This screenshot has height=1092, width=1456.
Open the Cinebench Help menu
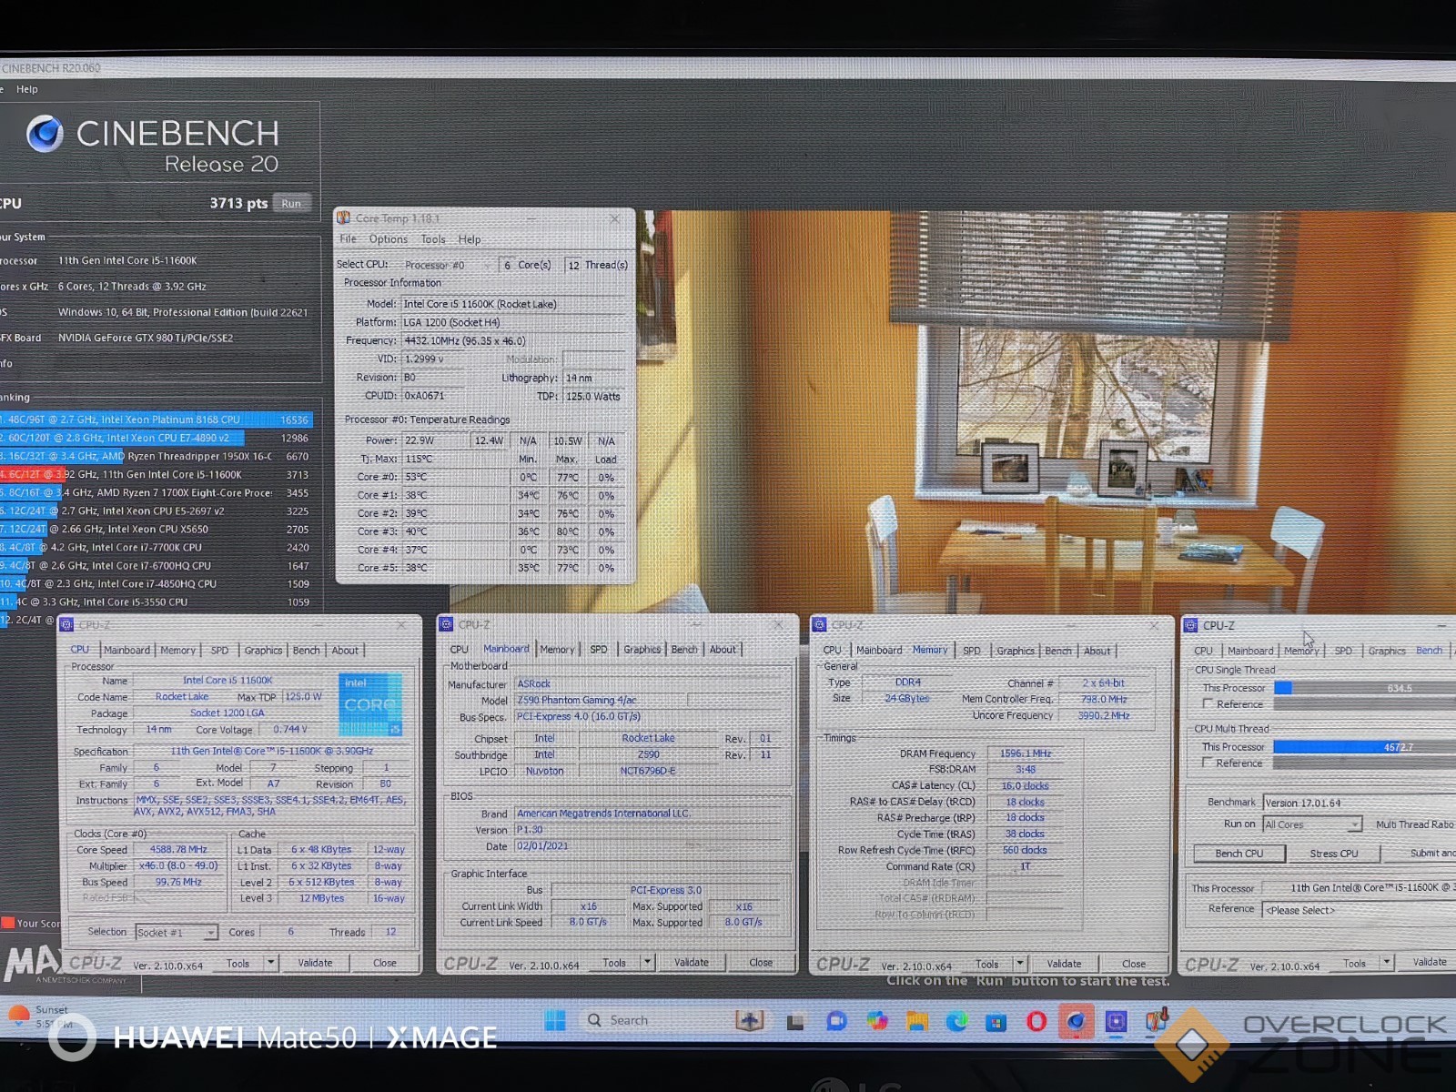coord(27,89)
